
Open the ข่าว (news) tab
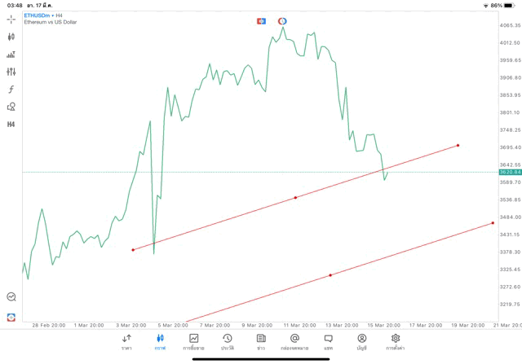261,341
